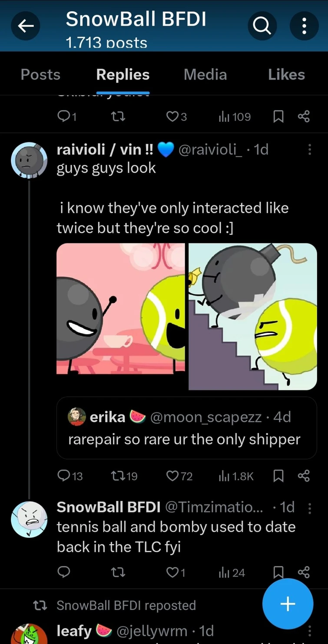Screen dimensions: 328x644
Task: Go back using the back arrow
Action: pyautogui.click(x=26, y=26)
